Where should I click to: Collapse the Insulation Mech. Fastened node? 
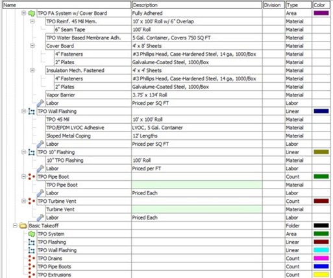[x=32, y=71]
